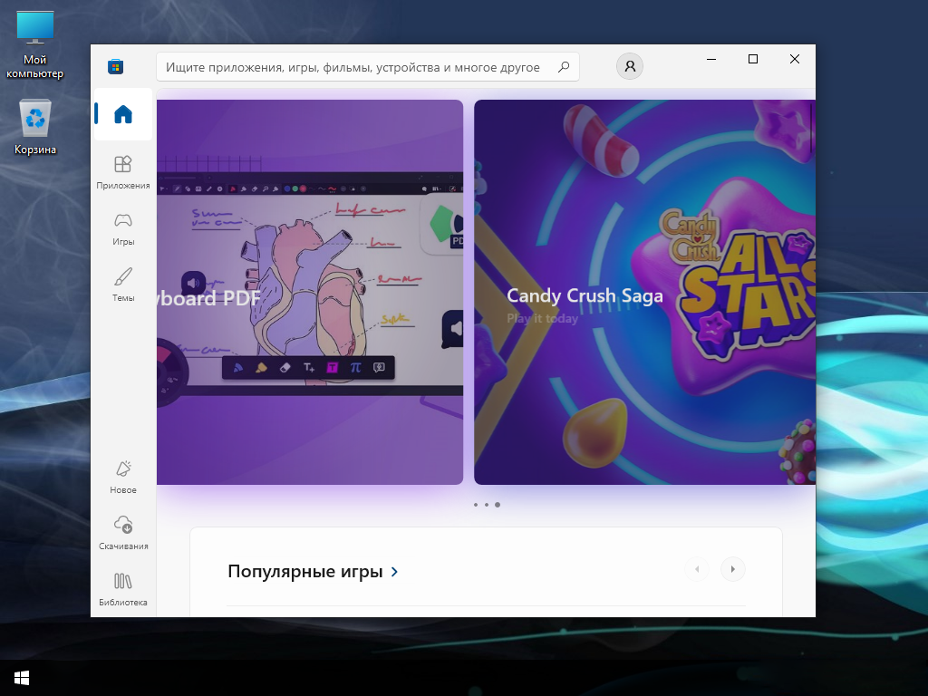Select the first carousel dot
Viewport: 928px width, 696px height.
[476, 505]
